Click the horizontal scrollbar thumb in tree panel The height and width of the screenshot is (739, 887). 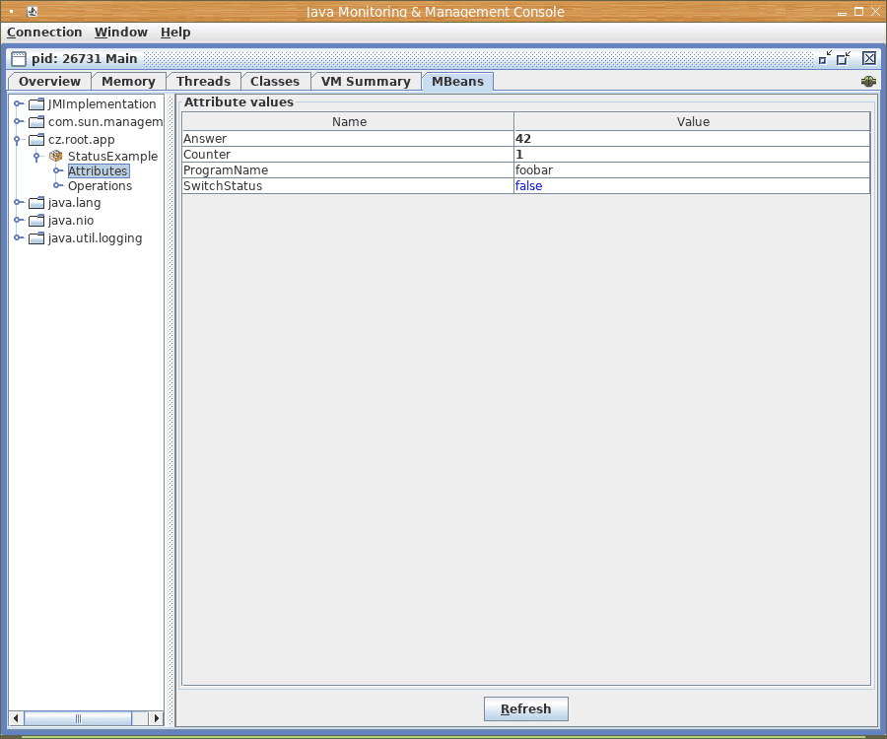(78, 718)
